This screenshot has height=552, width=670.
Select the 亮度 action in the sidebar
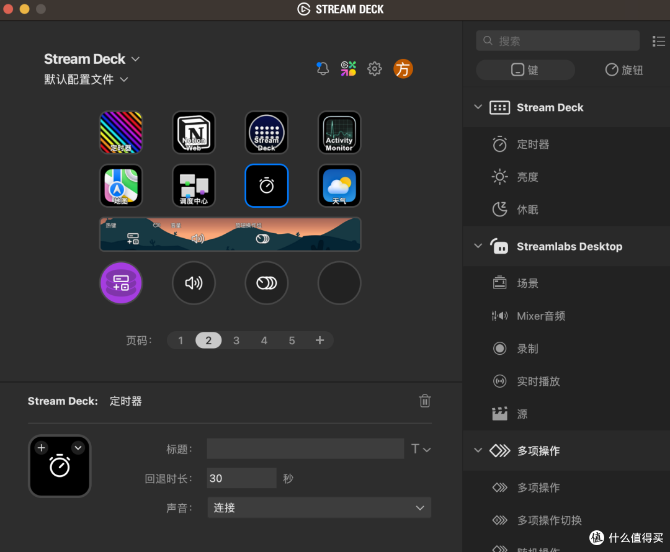pyautogui.click(x=527, y=177)
